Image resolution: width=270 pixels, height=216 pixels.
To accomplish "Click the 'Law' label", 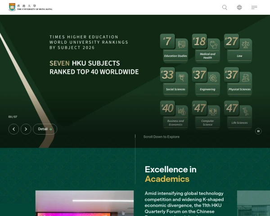I will pyautogui.click(x=239, y=56).
